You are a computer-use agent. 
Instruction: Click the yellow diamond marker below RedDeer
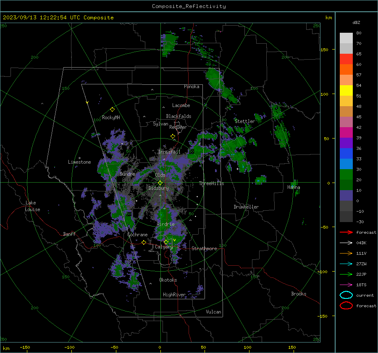pyautogui.click(x=173, y=136)
